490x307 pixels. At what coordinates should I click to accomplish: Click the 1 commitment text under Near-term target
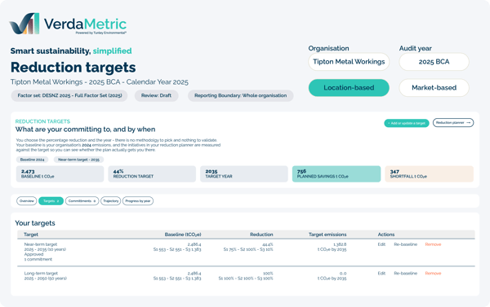[38, 259]
